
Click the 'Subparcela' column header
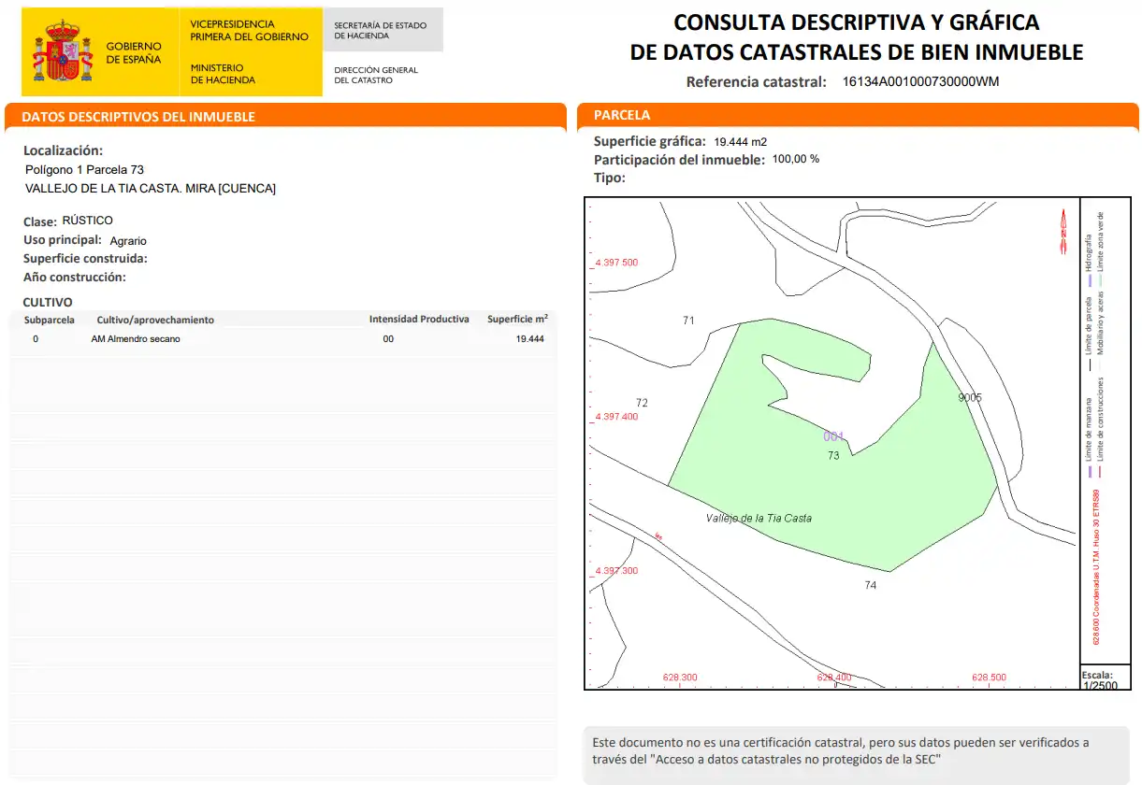[x=50, y=320]
